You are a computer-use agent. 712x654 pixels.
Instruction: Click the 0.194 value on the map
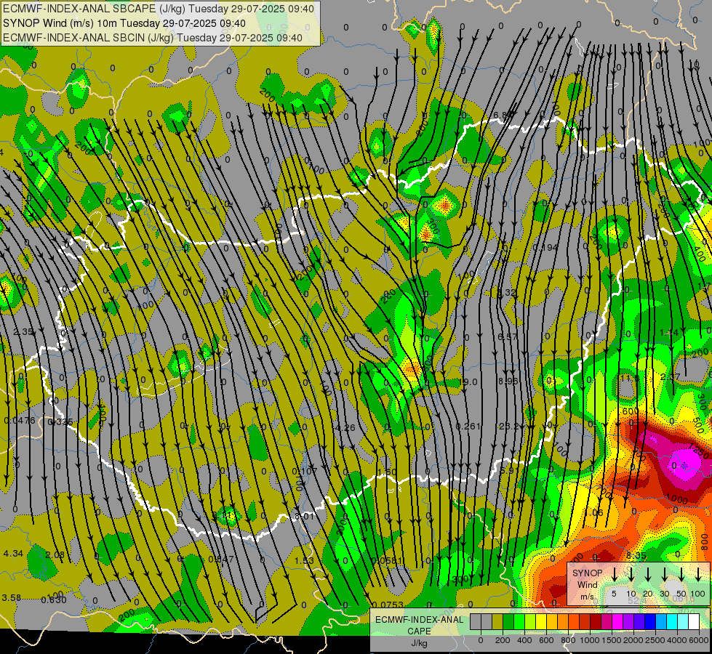pos(545,247)
